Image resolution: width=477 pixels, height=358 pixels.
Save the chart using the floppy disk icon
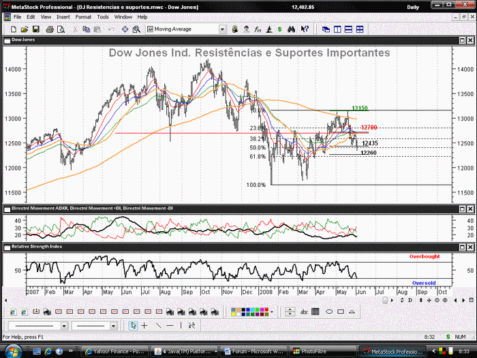click(36, 29)
